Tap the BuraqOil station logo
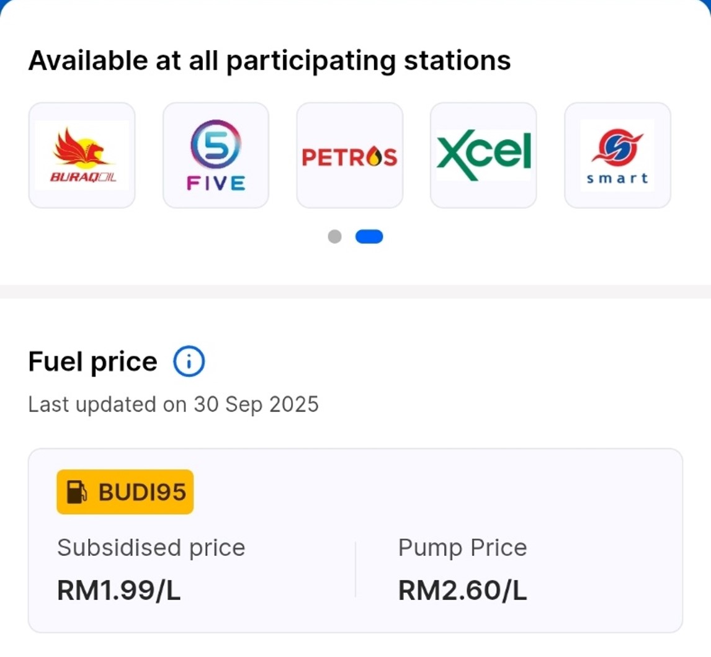This screenshot has width=711, height=657. (x=82, y=155)
